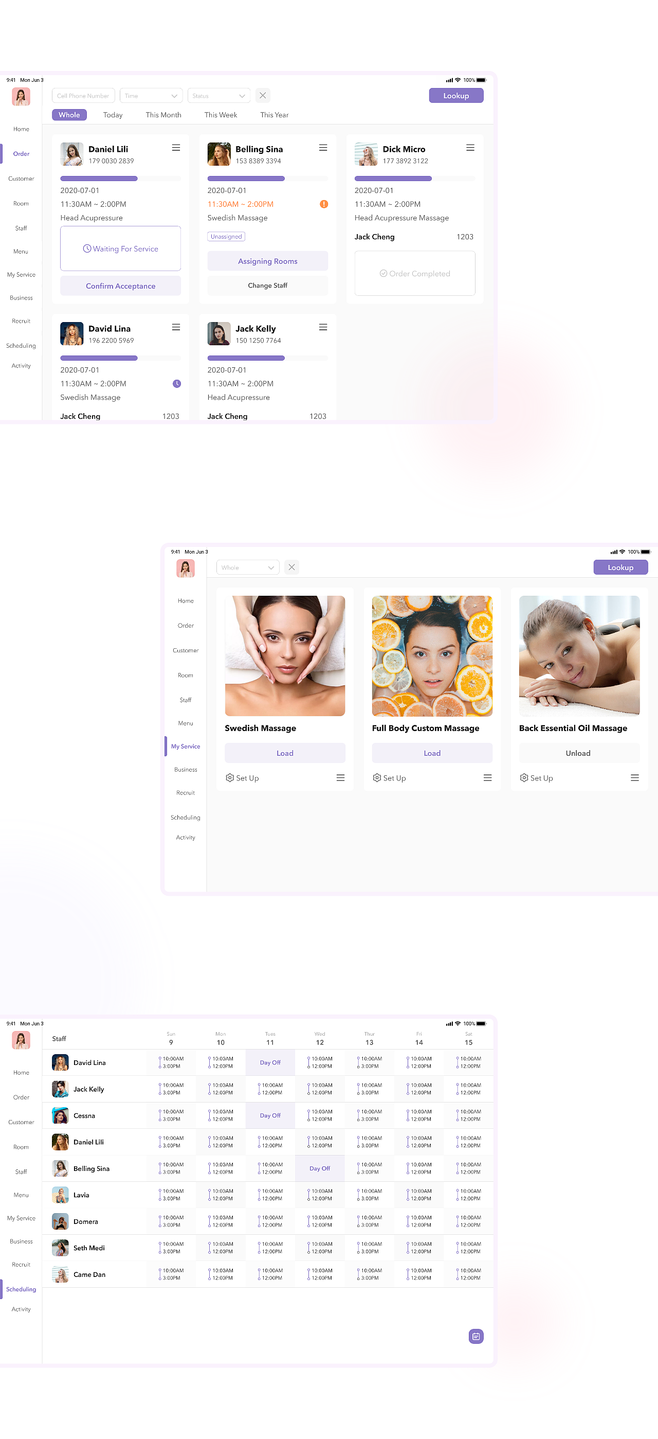Click profile avatar in My Service screen sidebar
Viewport: 658px width, 1439px height.
[186, 568]
